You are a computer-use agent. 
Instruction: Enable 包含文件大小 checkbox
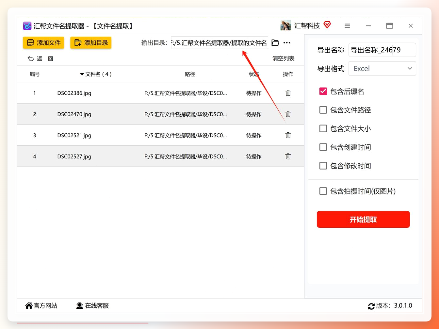323,129
